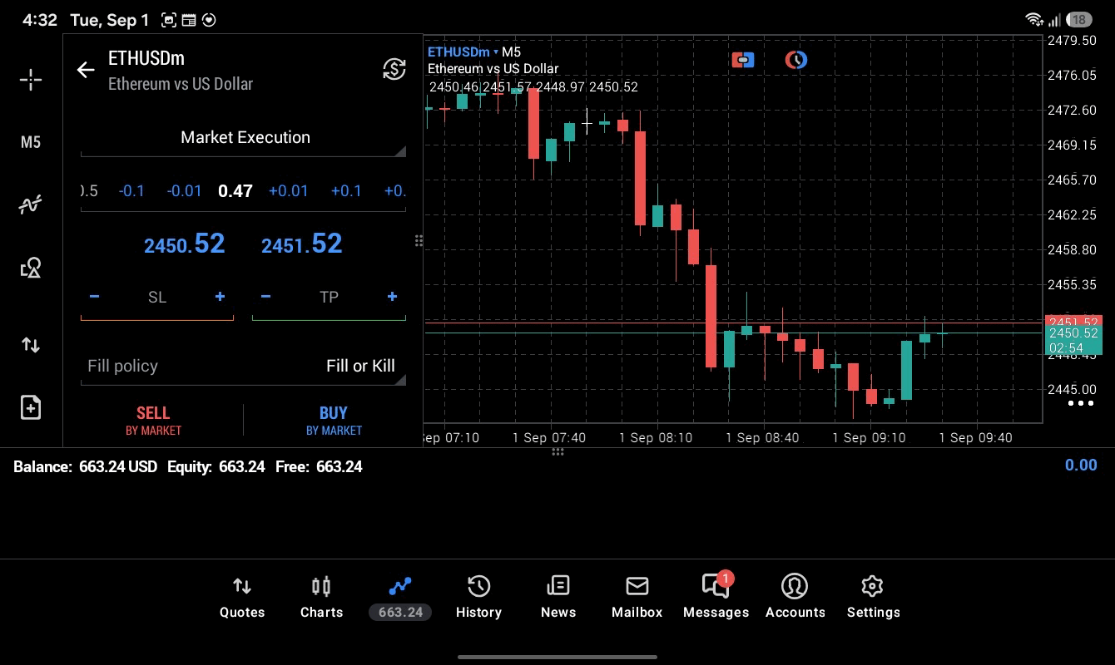
Task: Decrease volume by 0.1
Action: coord(131,191)
